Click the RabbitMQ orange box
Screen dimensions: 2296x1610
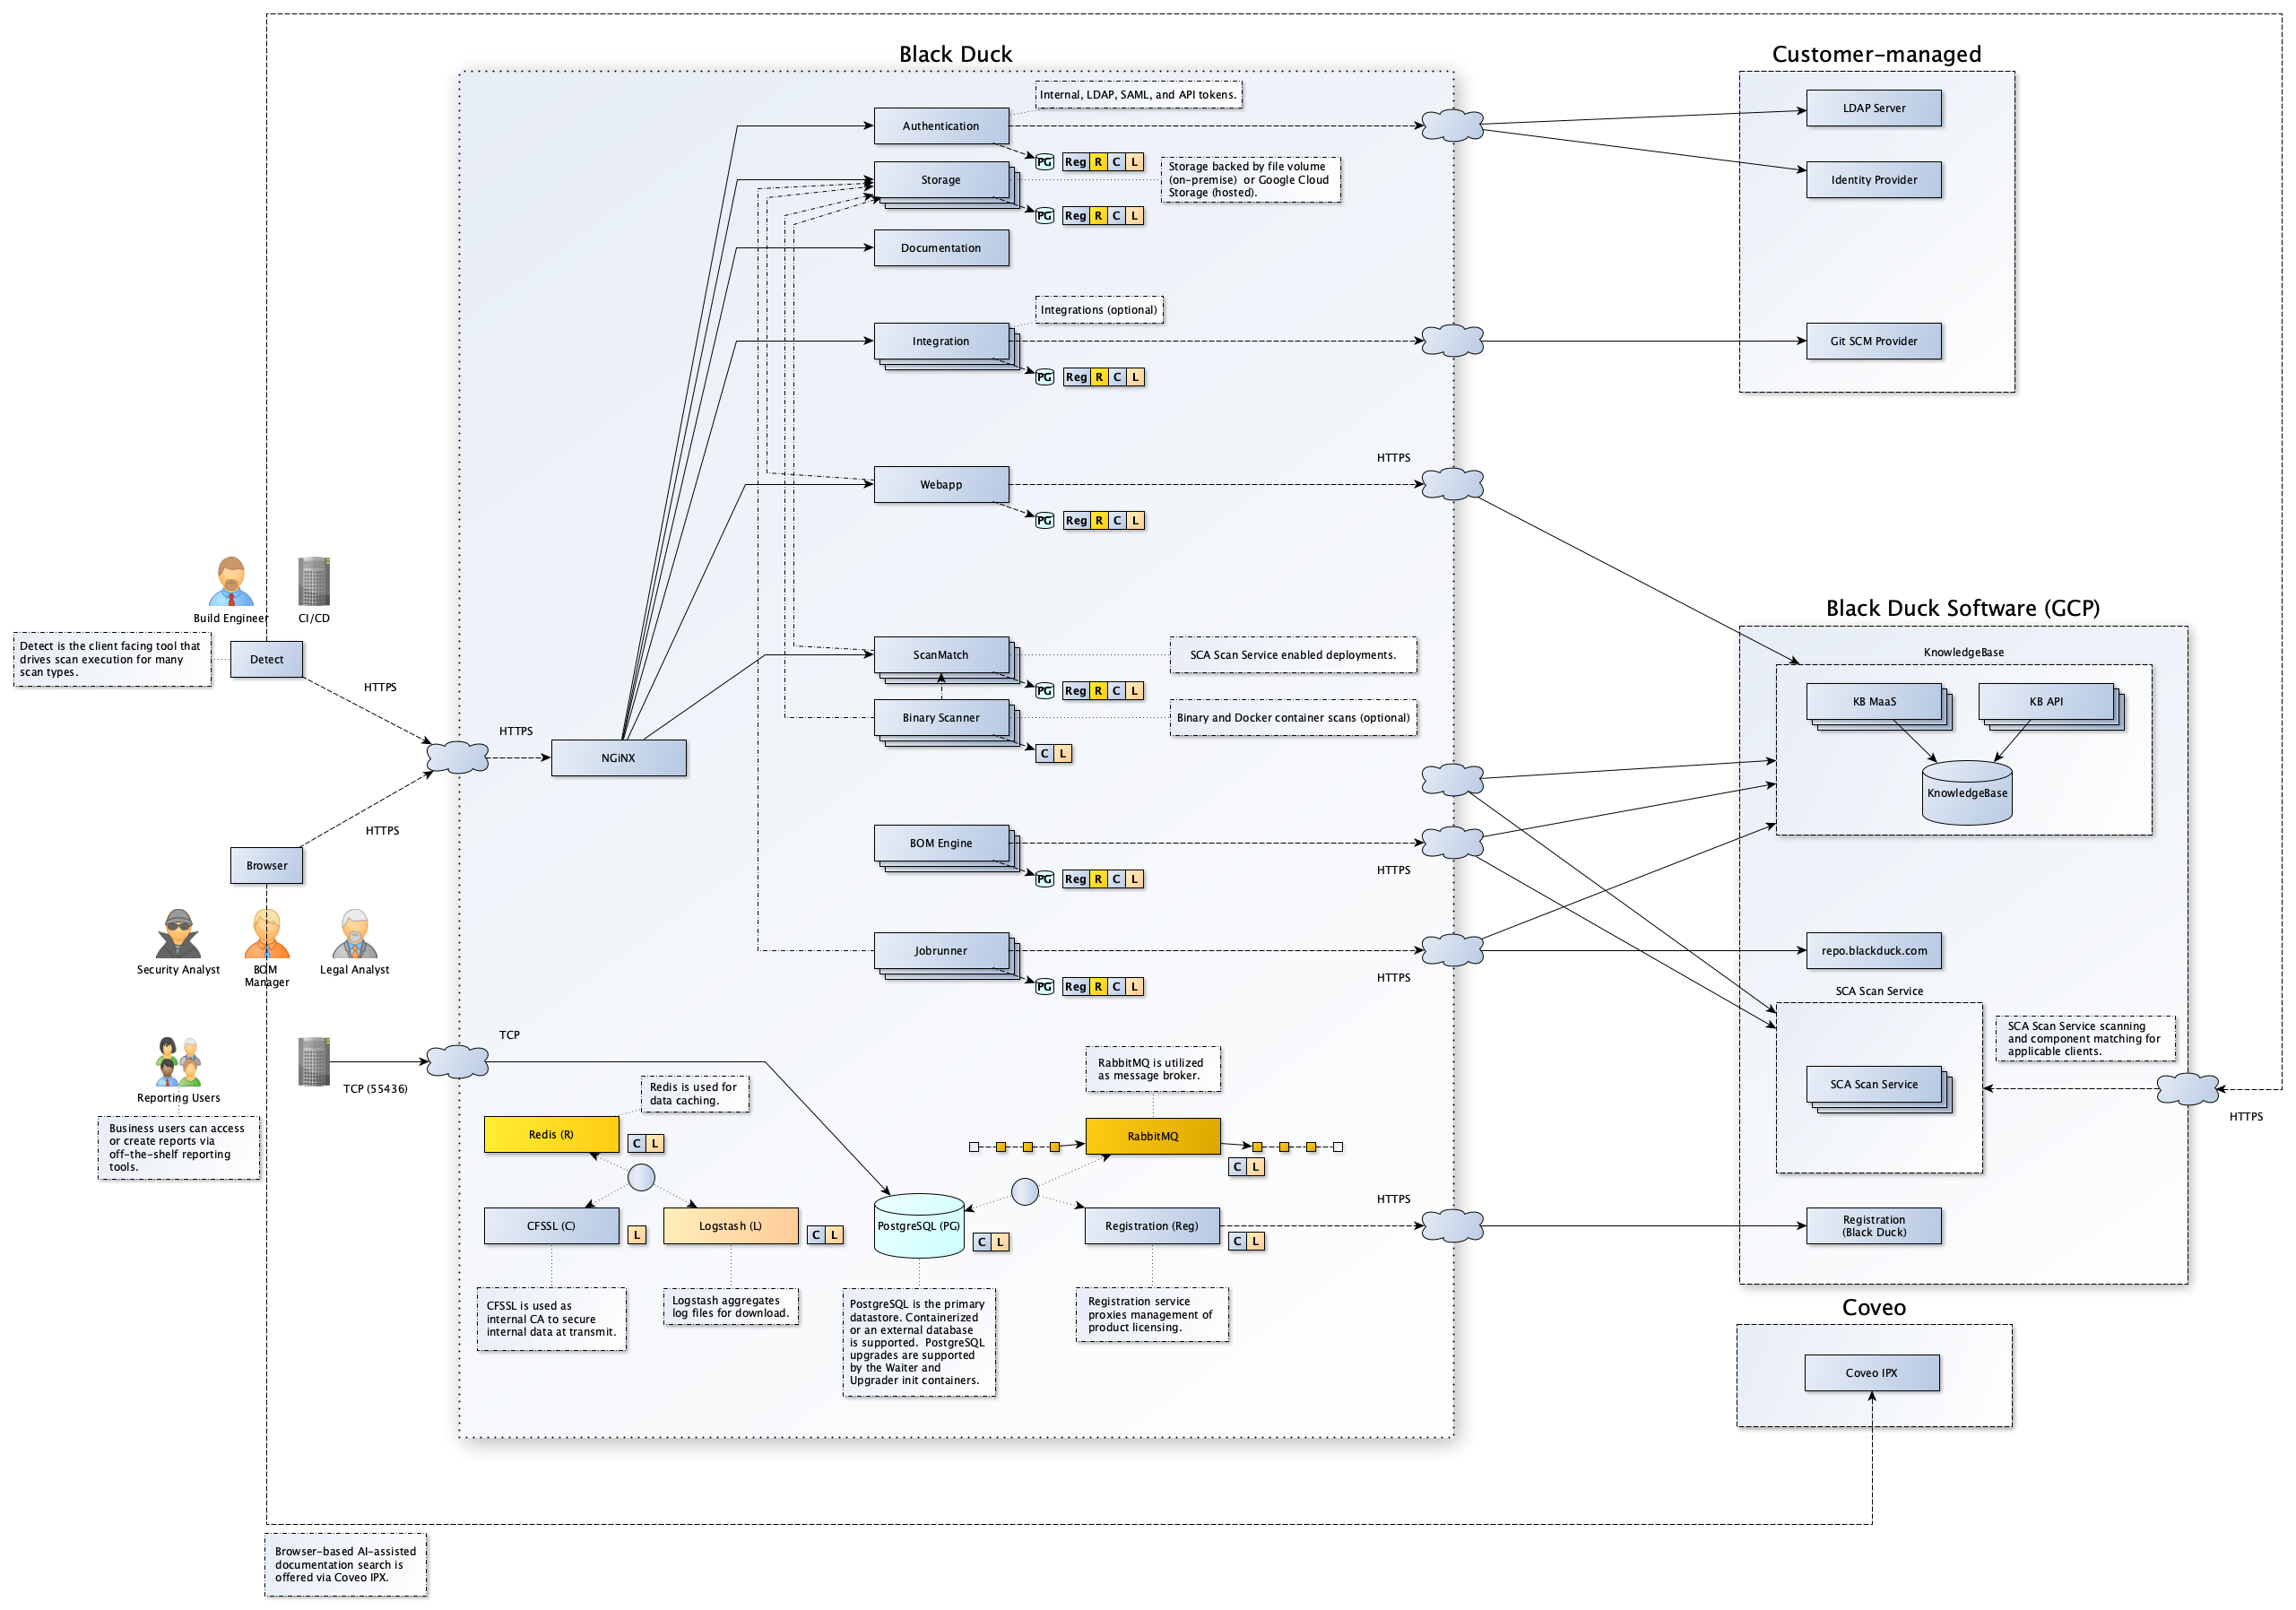(x=1152, y=1136)
